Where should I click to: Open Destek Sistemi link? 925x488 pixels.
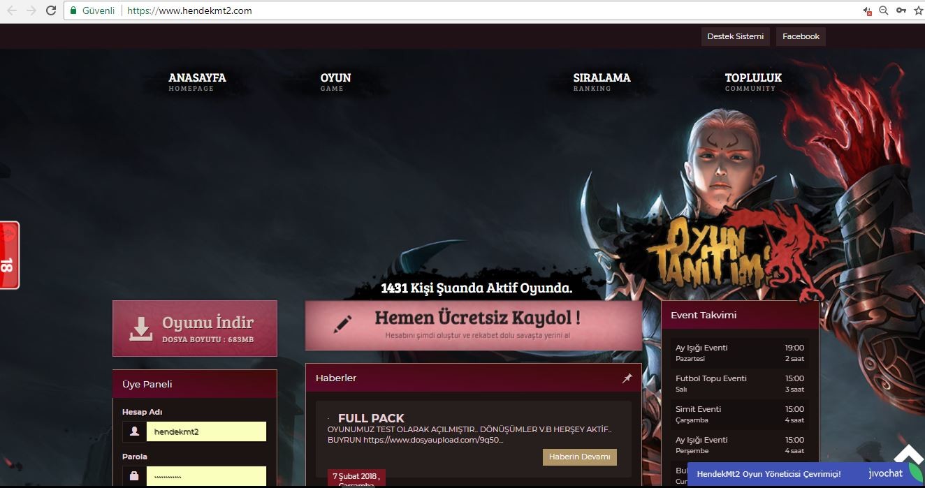click(x=735, y=36)
